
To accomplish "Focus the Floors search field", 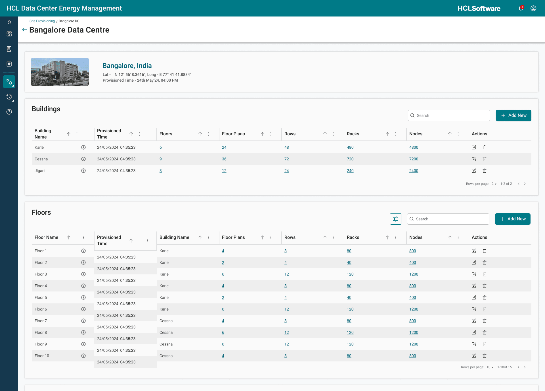I will click(x=448, y=219).
